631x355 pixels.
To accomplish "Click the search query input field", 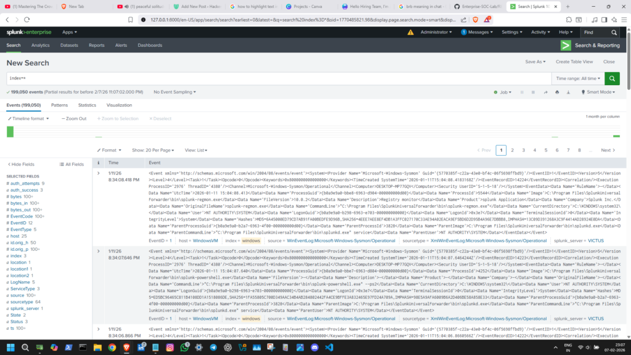I will [277, 79].
